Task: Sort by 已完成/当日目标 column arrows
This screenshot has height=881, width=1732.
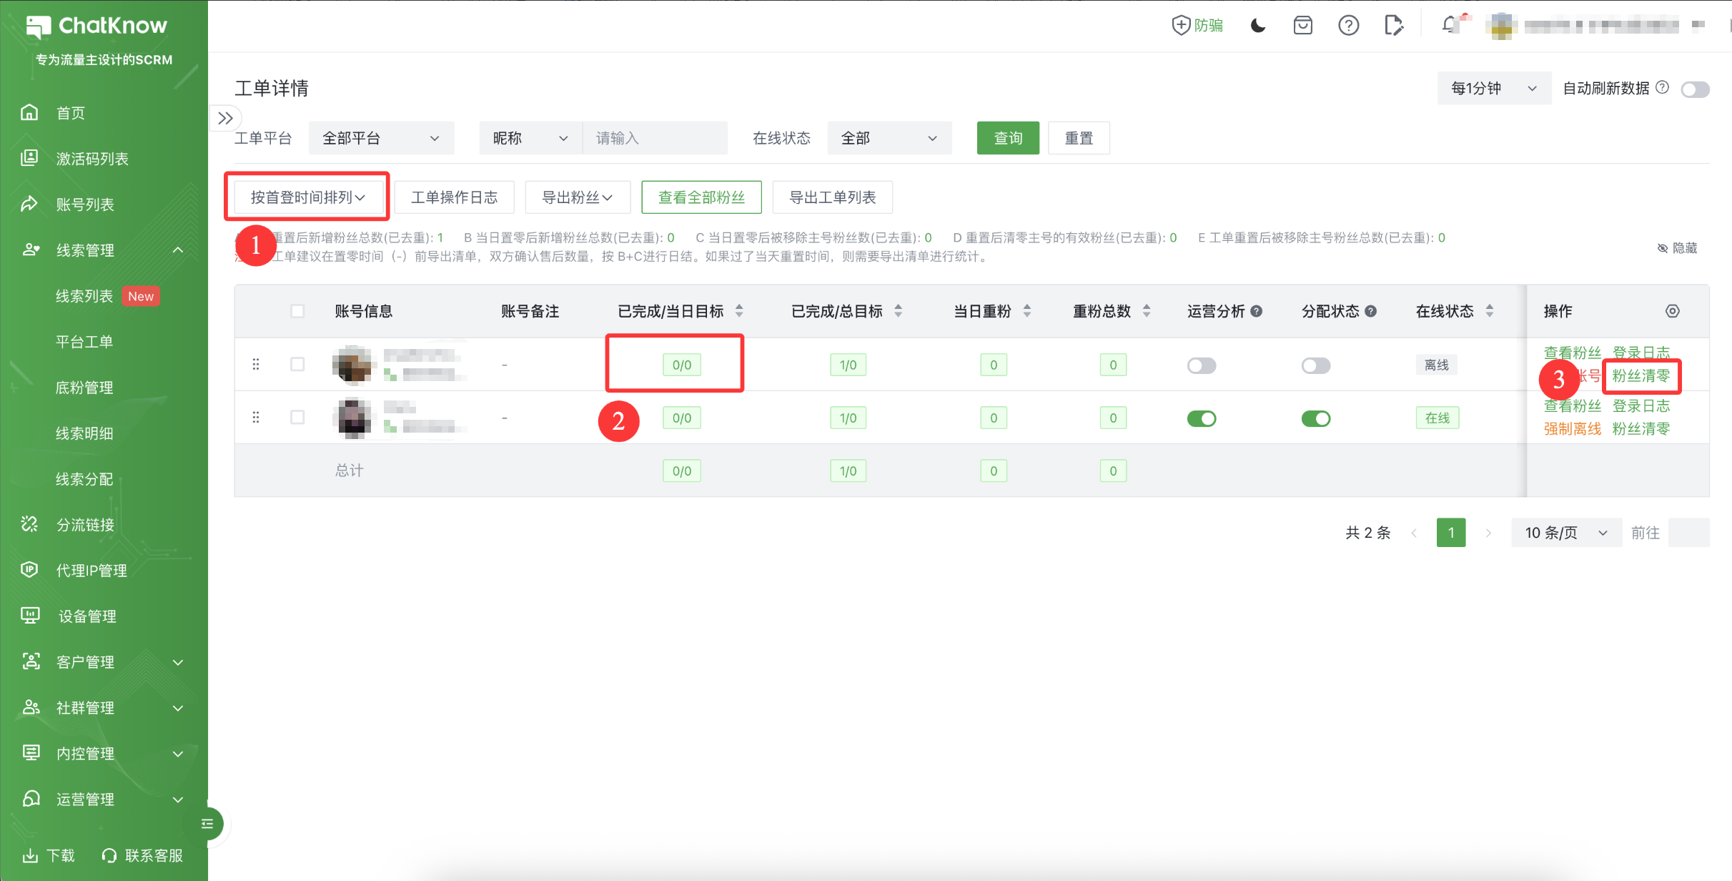Action: click(739, 311)
